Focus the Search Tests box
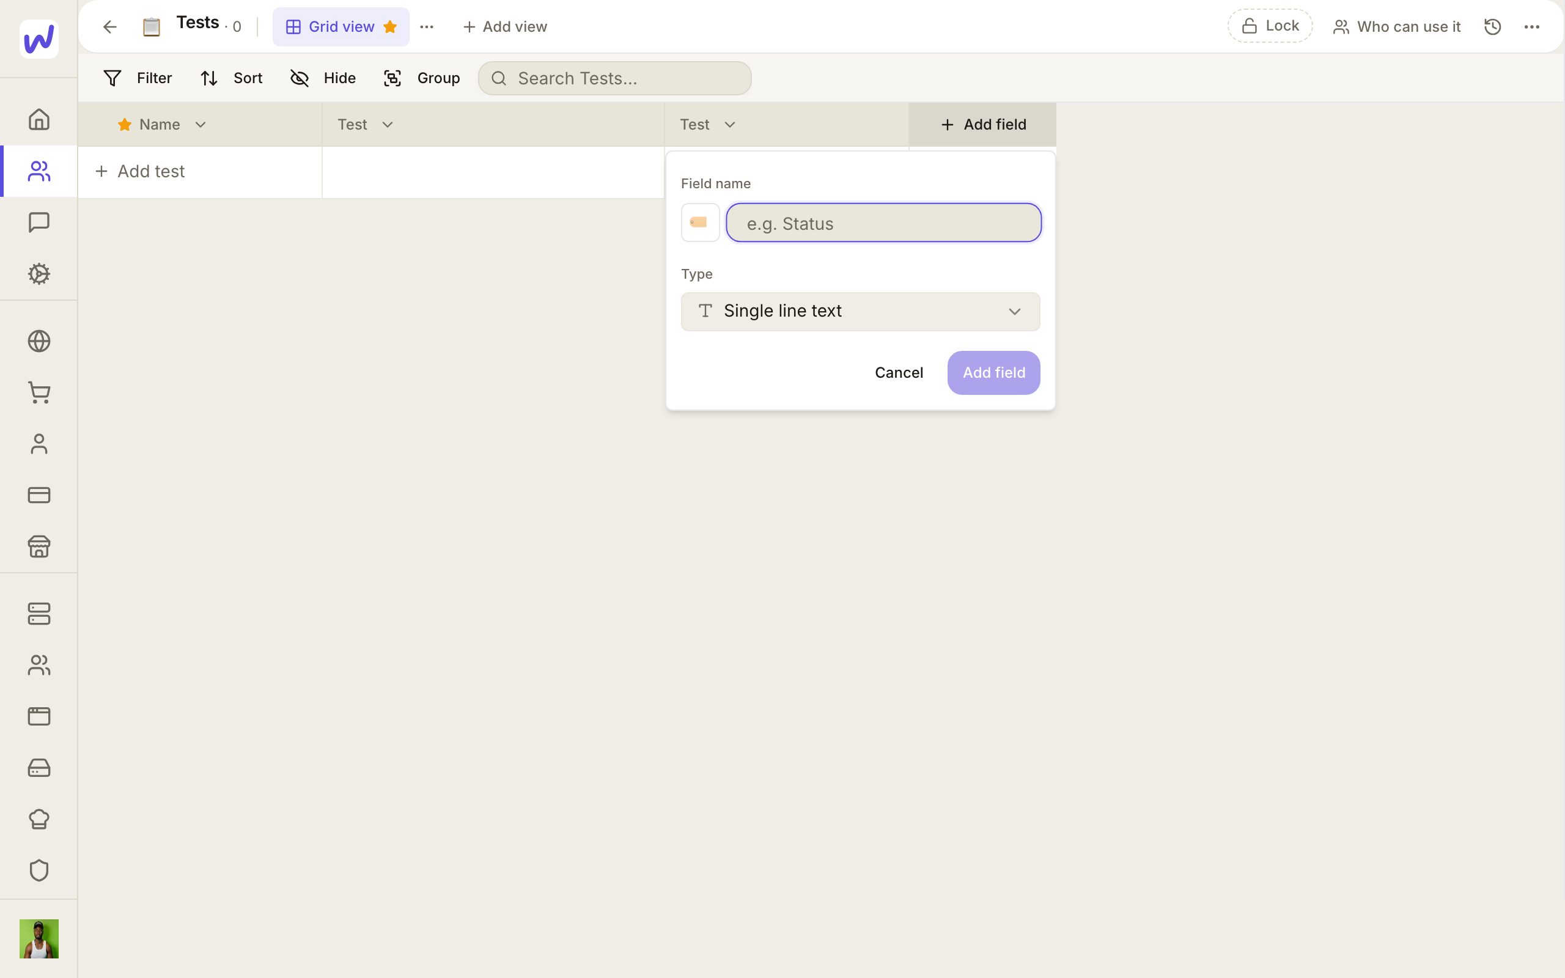This screenshot has height=978, width=1565. 614,78
